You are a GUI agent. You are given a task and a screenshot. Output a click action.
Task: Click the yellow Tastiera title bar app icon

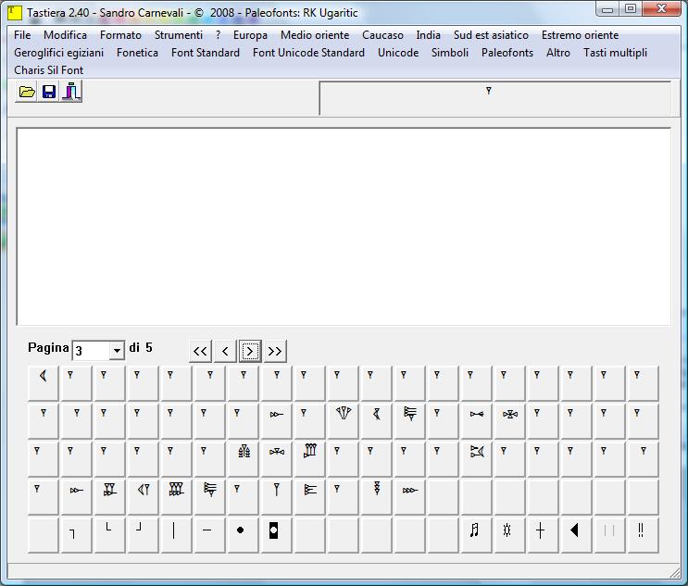coord(15,12)
